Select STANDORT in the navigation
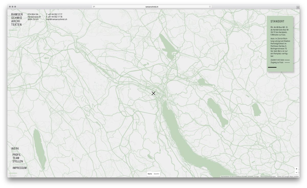Screen dimensions: 307x188 tap(18, 164)
